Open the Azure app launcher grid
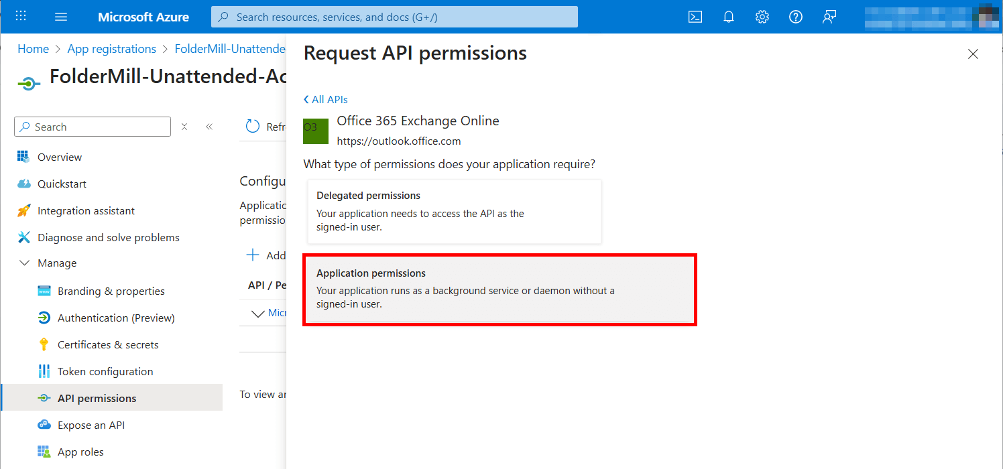 [20, 16]
